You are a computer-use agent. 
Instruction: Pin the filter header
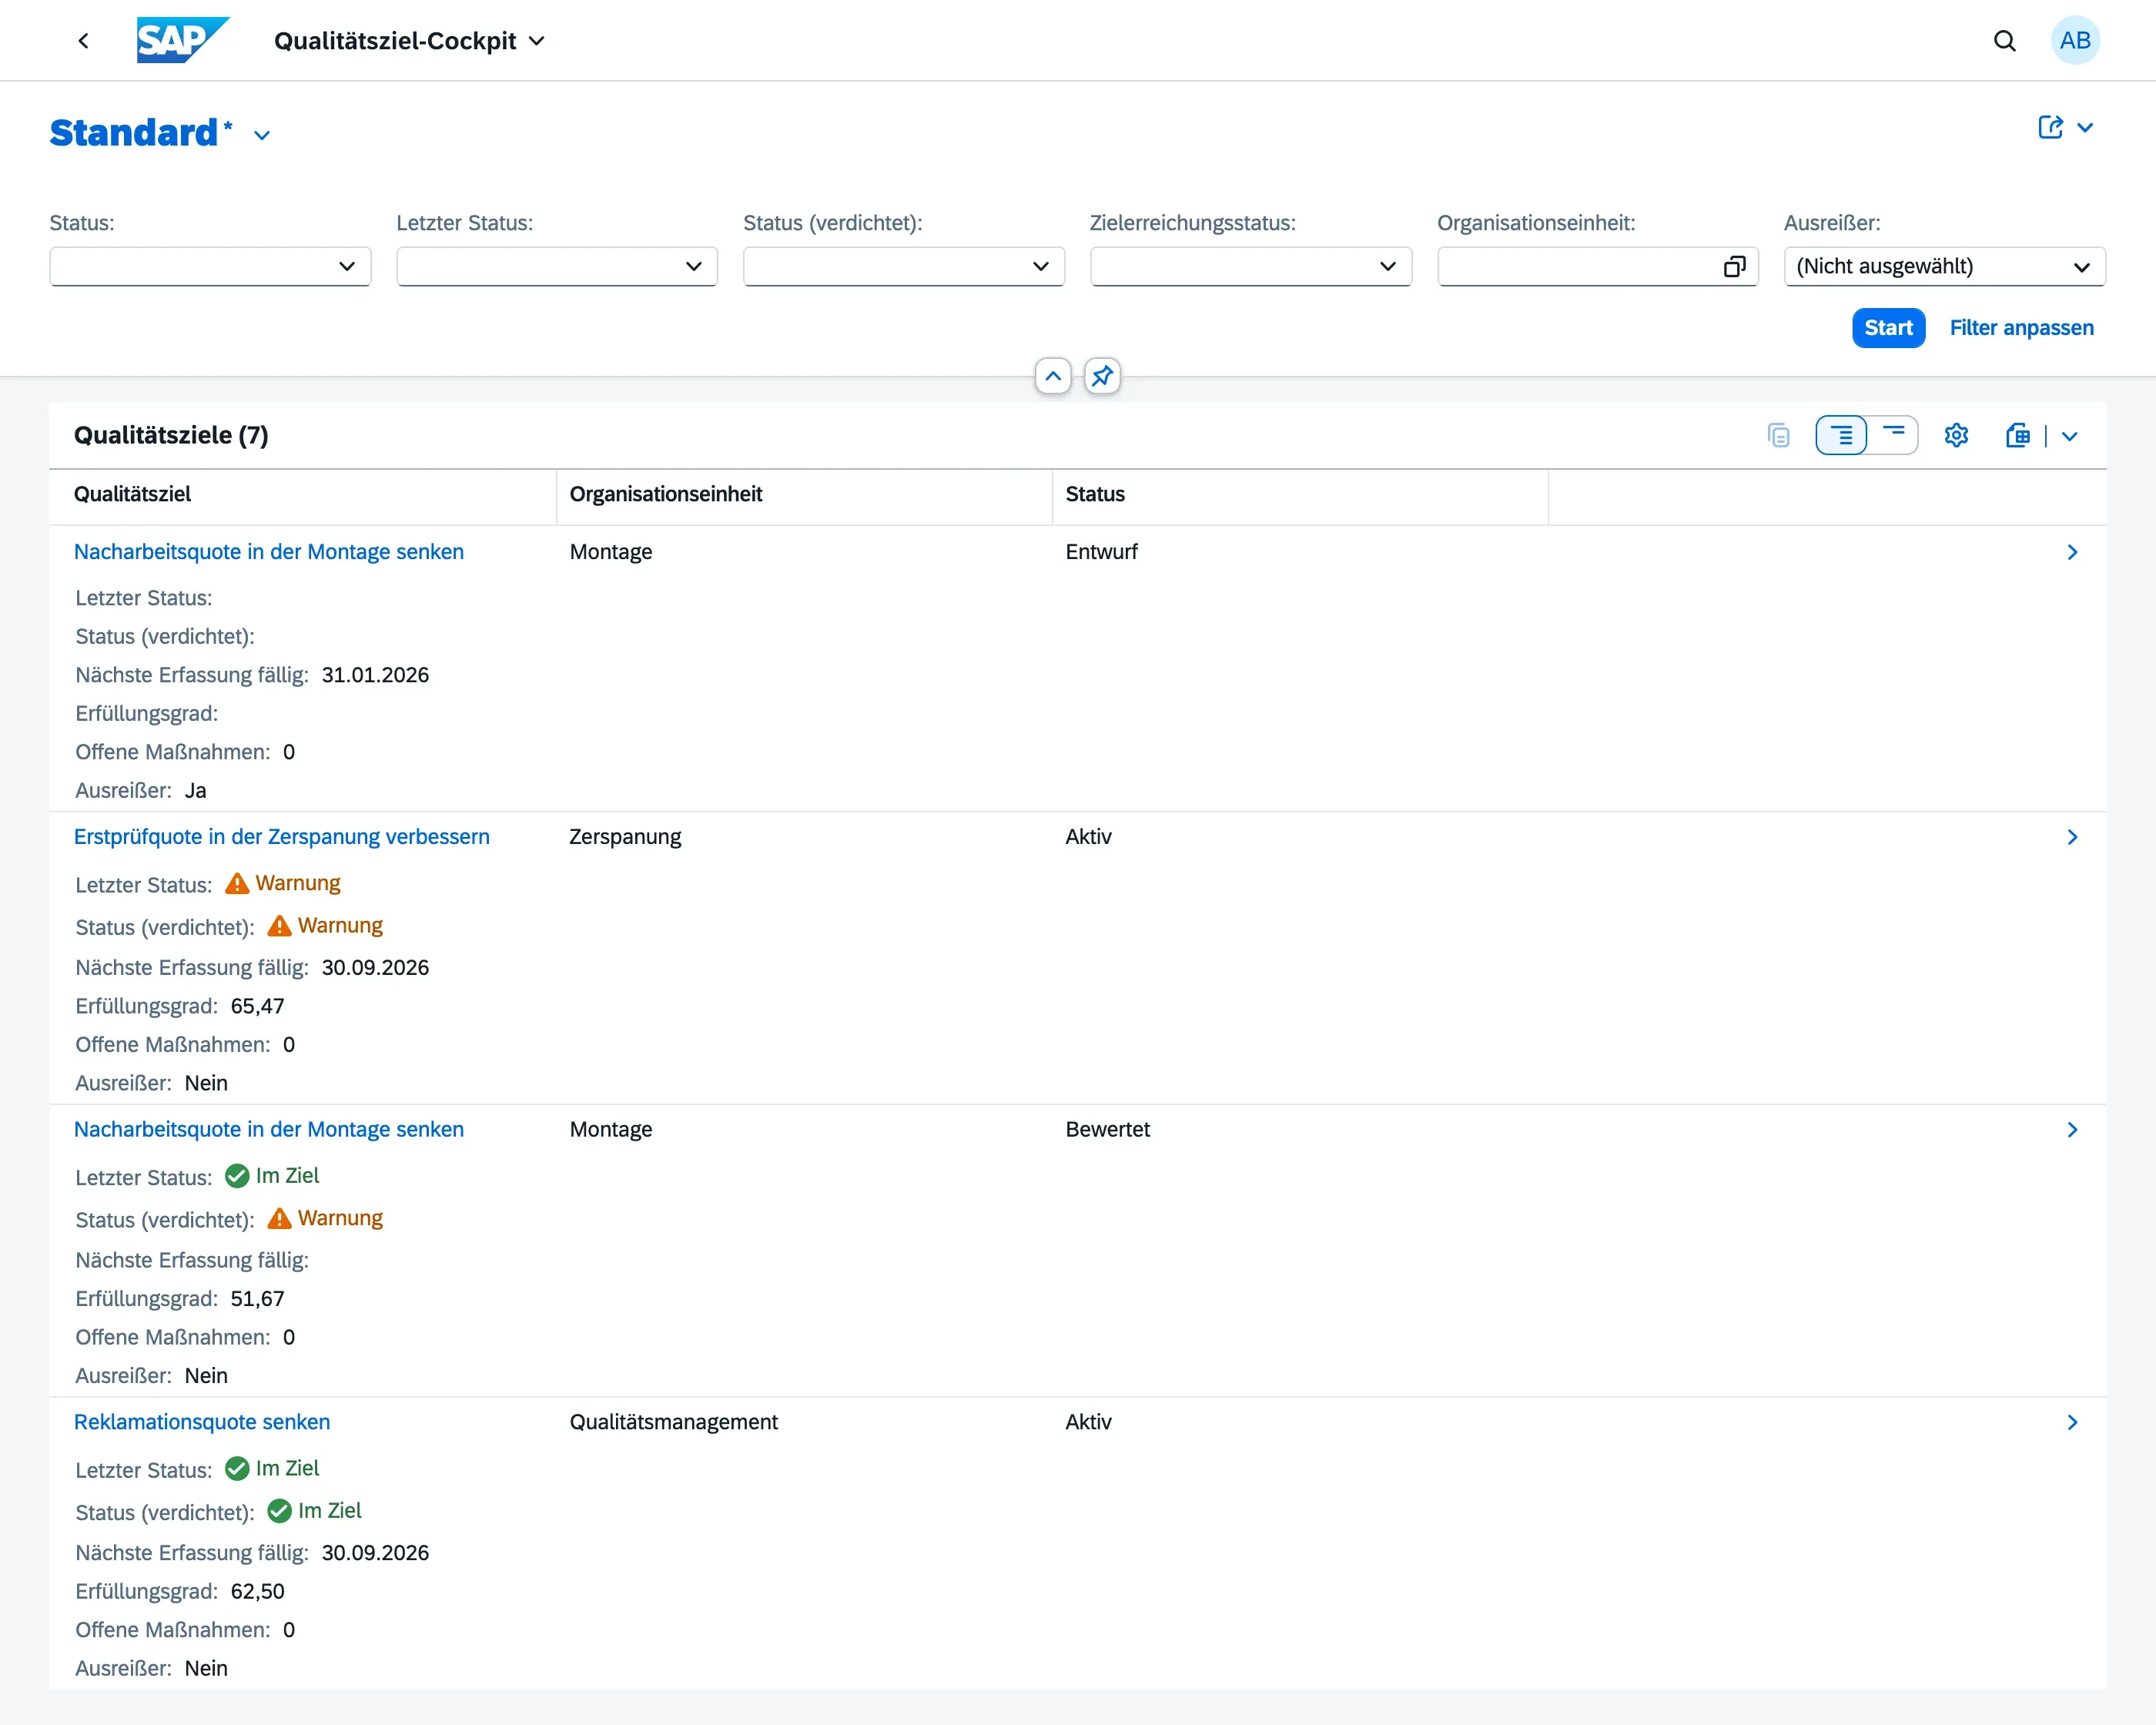(1102, 376)
